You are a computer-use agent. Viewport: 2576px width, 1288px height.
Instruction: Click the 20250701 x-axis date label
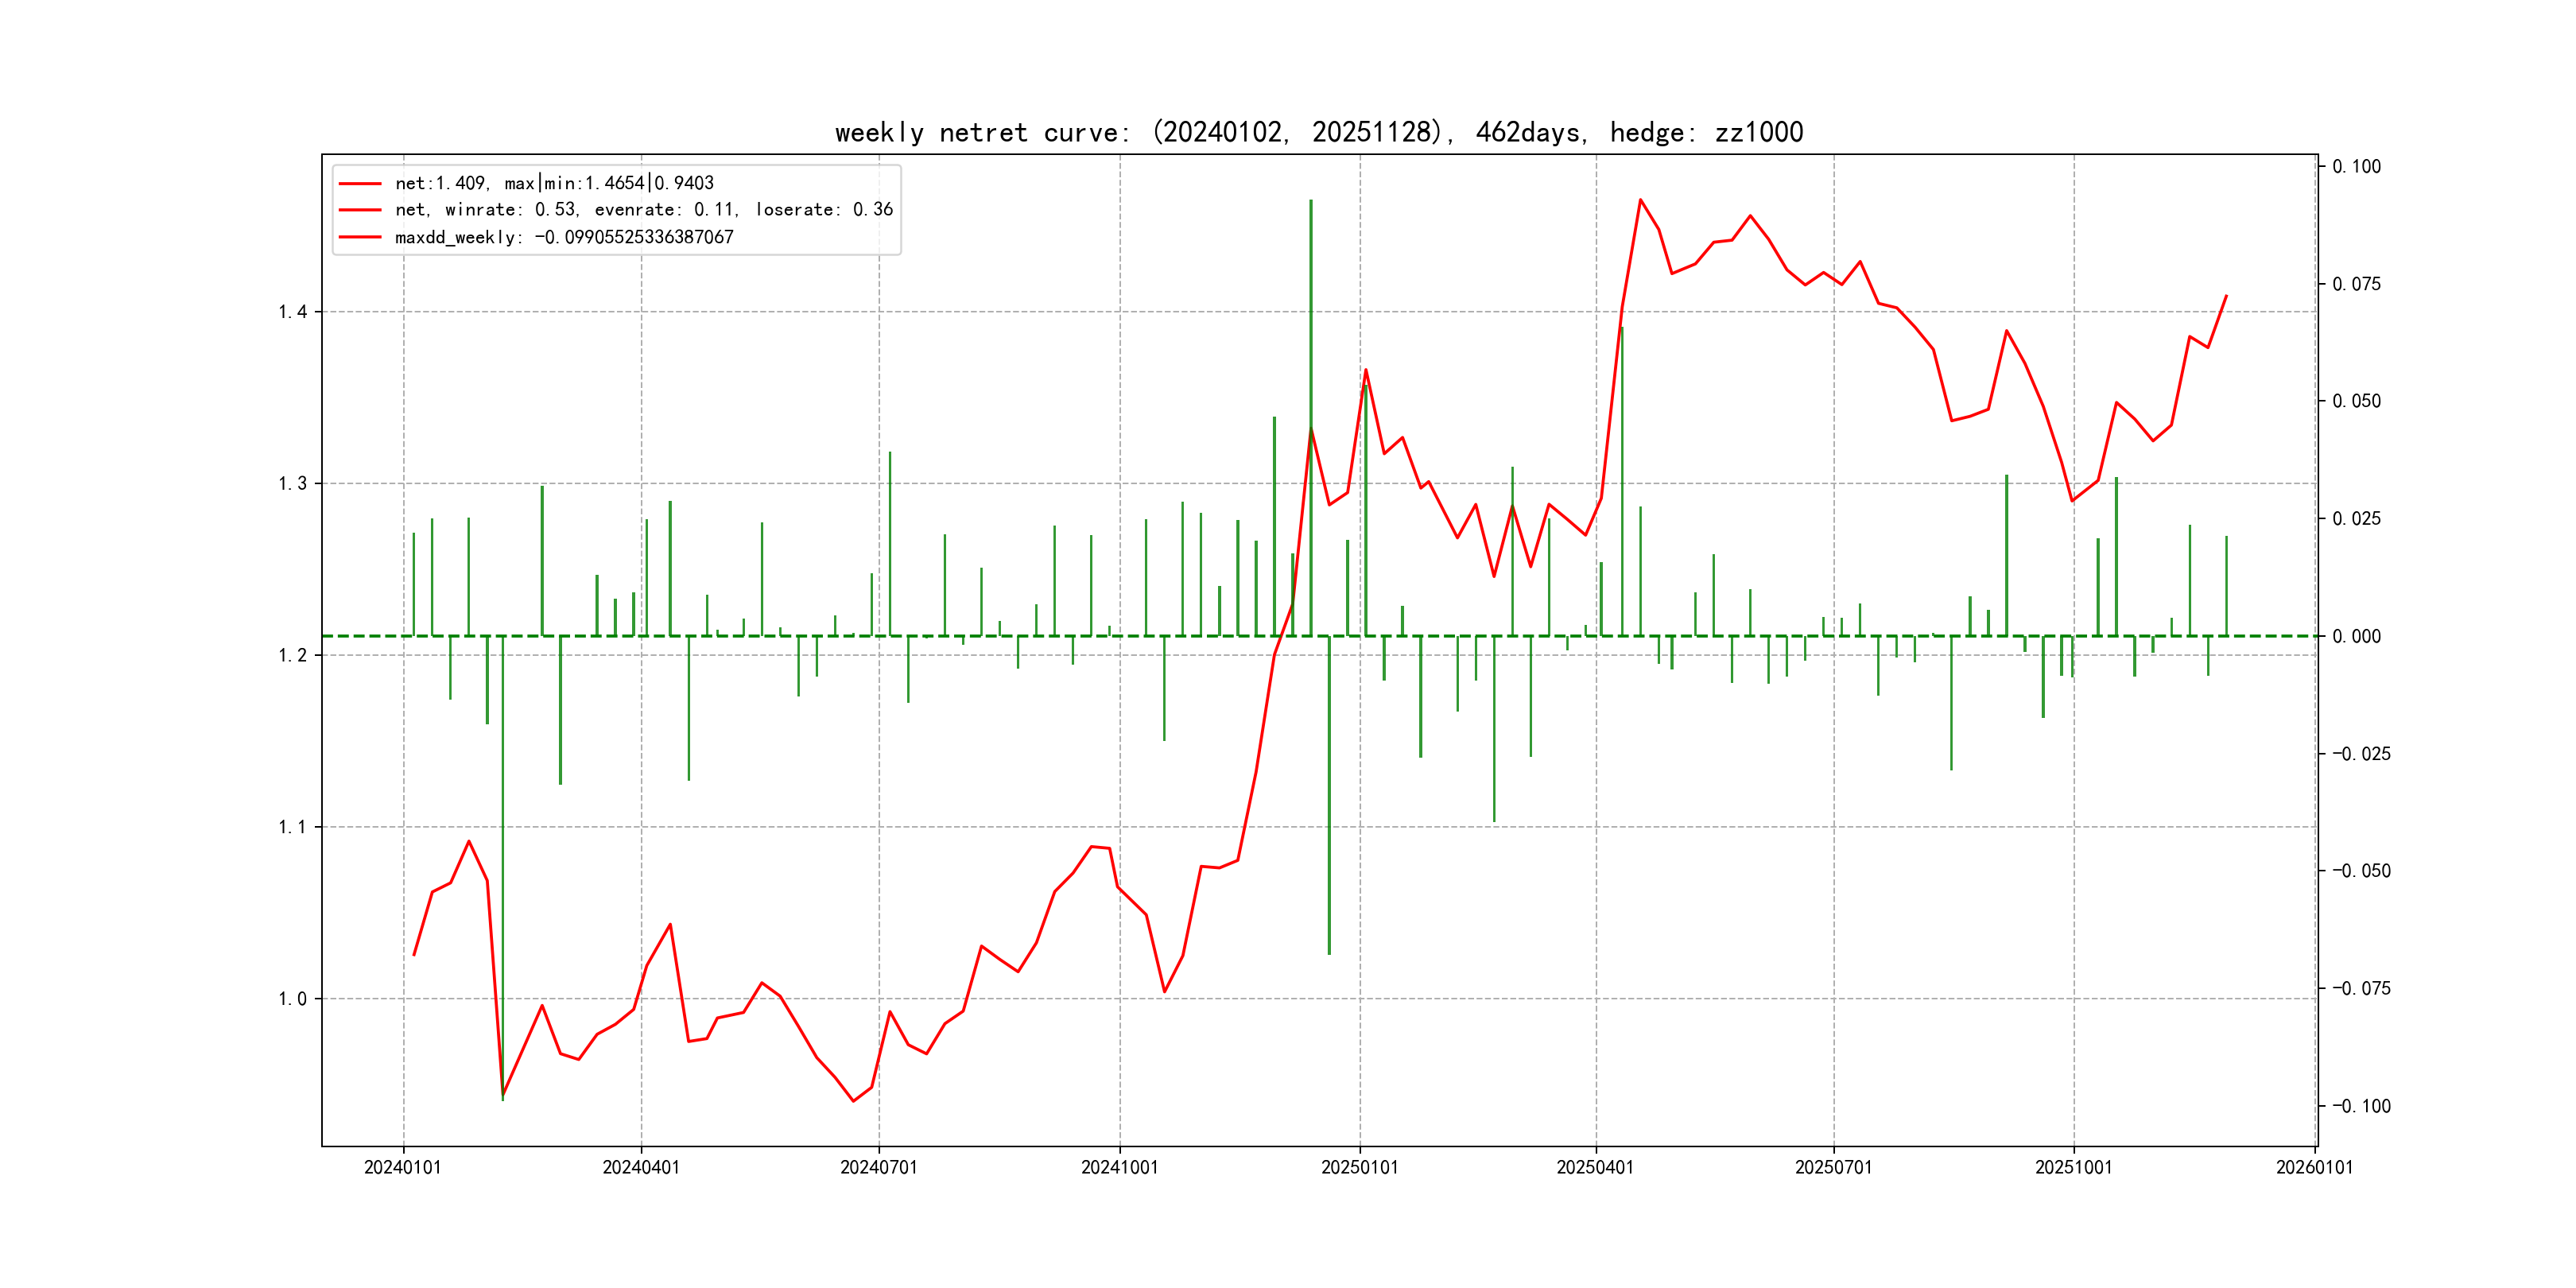1833,1167
